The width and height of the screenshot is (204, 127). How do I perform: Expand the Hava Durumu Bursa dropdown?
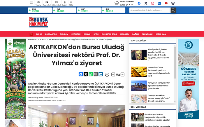pyautogui.click(x=132, y=5)
